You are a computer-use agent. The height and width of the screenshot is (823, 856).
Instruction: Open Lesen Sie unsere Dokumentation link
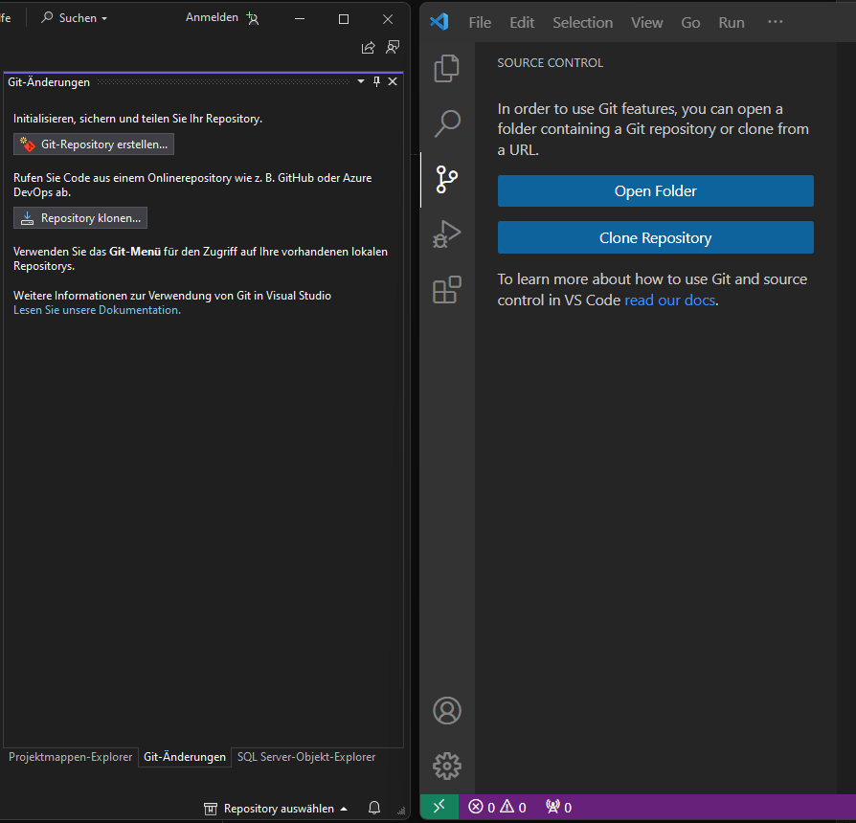97,310
